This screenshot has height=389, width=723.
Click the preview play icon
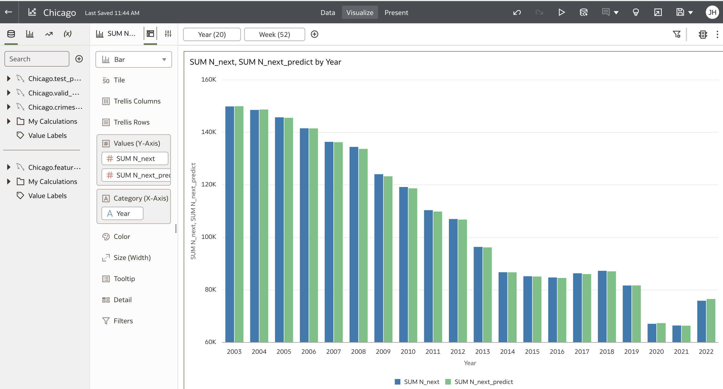561,12
